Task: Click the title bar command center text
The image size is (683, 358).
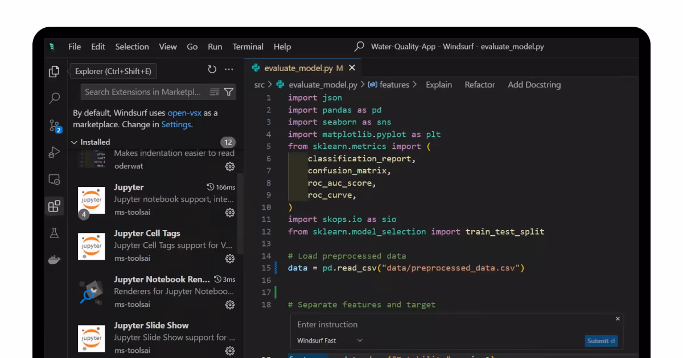Action: click(458, 47)
